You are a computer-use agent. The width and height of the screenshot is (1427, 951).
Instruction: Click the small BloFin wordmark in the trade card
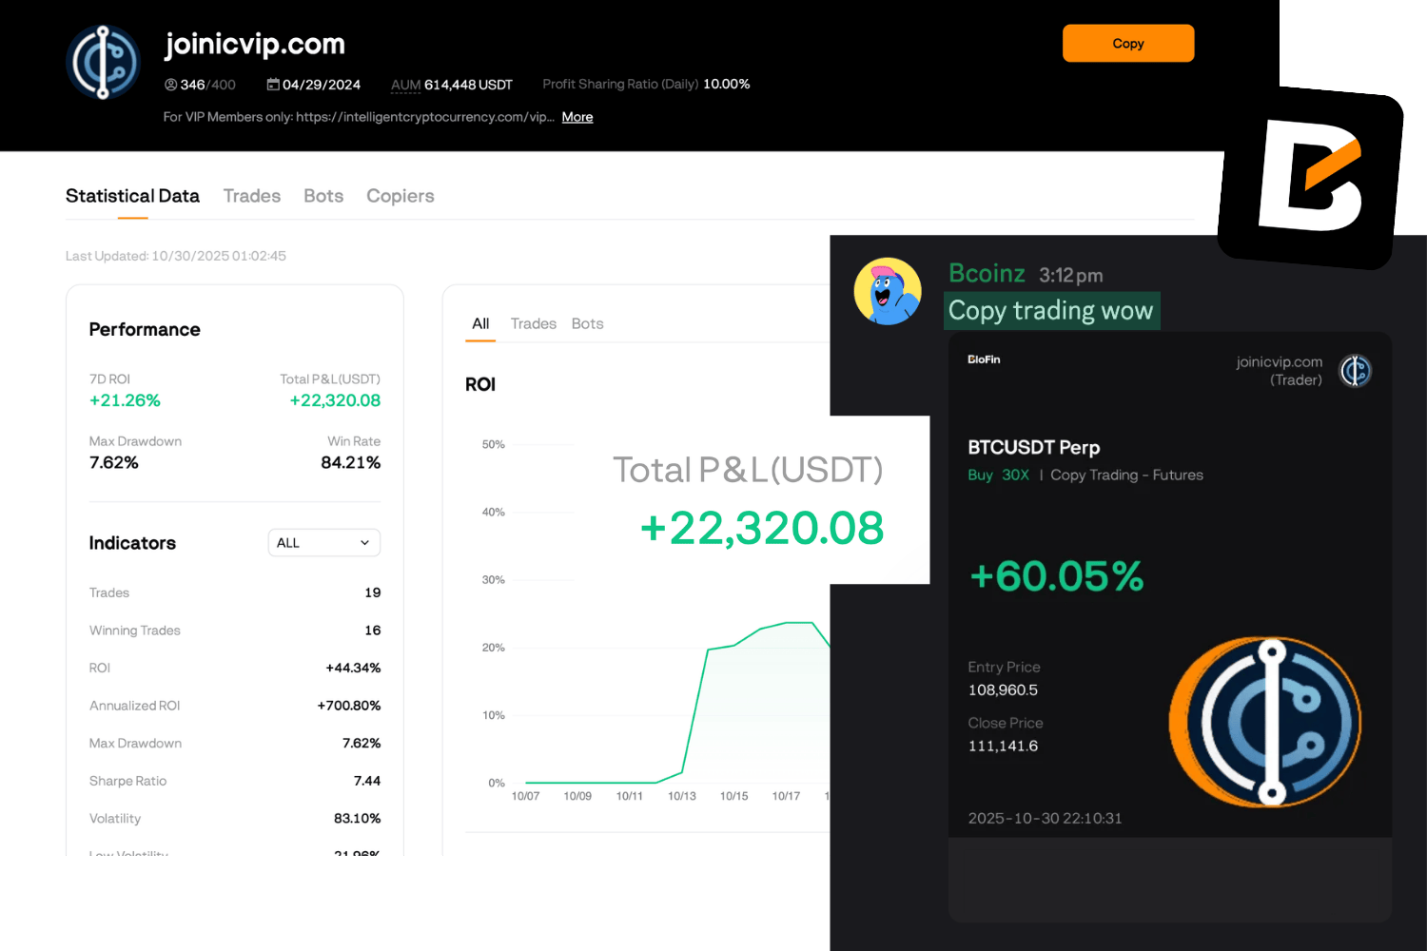[984, 359]
